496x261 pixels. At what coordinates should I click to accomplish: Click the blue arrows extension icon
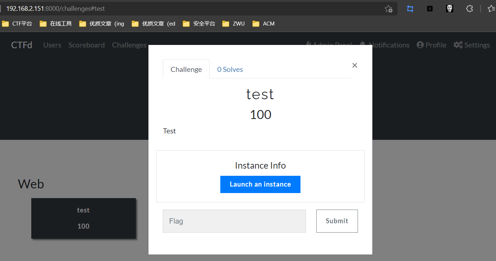(410, 9)
